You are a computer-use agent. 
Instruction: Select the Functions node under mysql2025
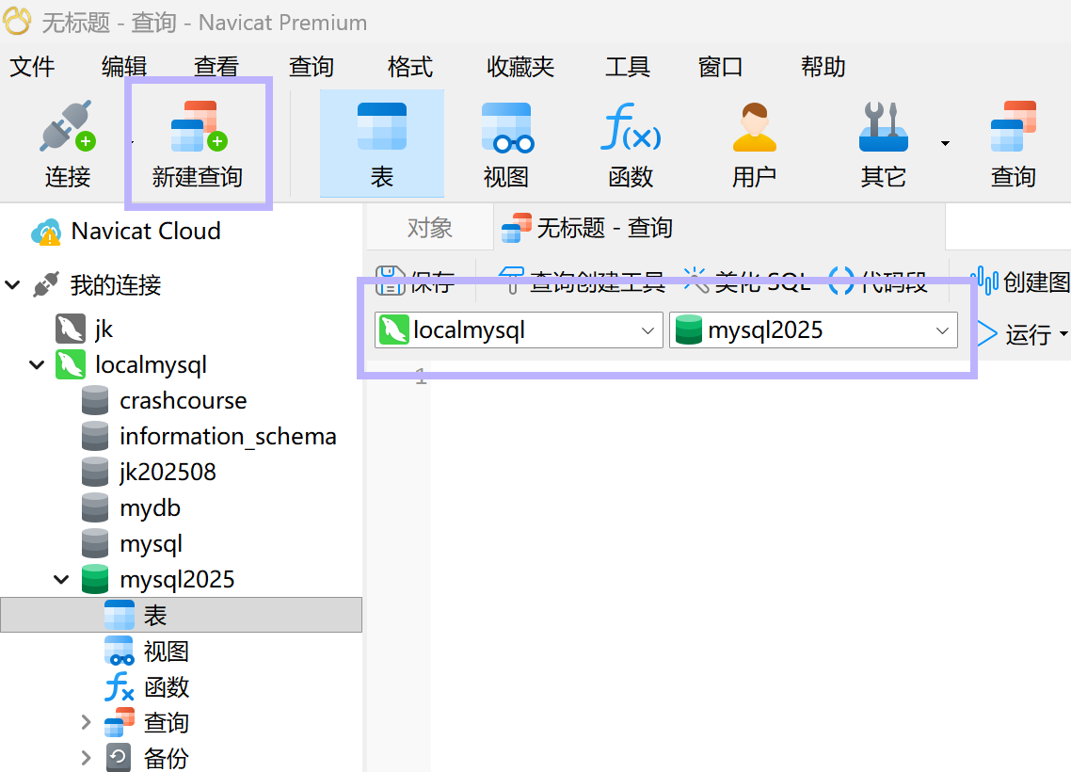point(146,686)
